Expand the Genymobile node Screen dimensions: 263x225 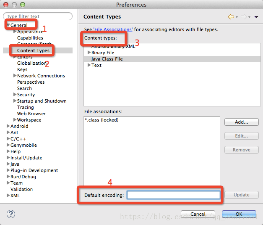tap(8, 145)
